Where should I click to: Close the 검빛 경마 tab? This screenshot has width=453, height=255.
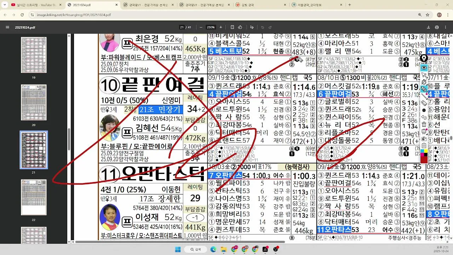[285, 5]
